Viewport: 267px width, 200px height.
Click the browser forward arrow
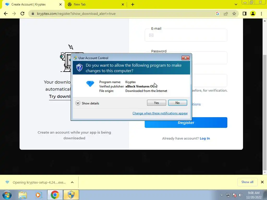point(14,14)
